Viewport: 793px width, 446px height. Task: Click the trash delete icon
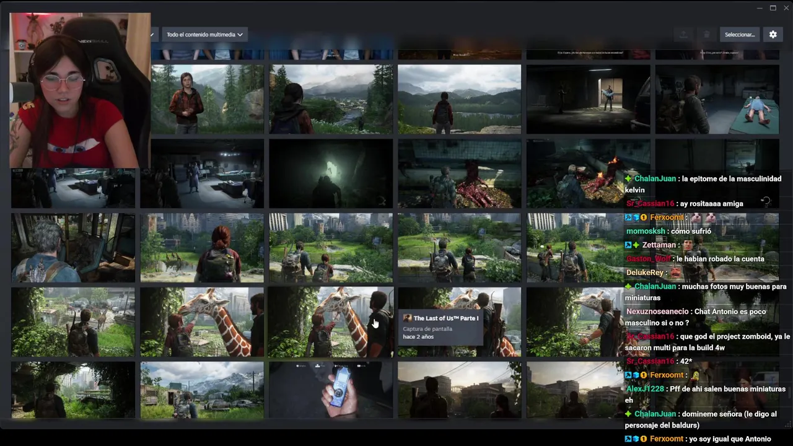(706, 35)
